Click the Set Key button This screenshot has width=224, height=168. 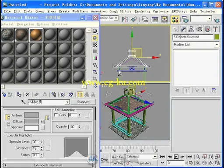(118, 163)
